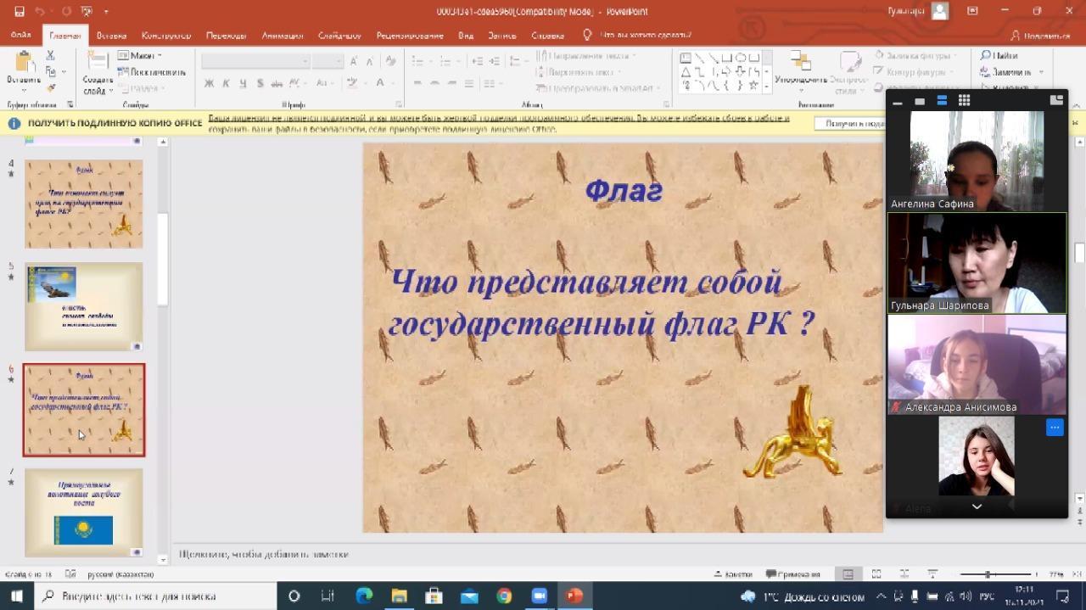Screen dimensions: 1086x610
Task: Show more Zoom participants with down chevron
Action: coord(977,506)
